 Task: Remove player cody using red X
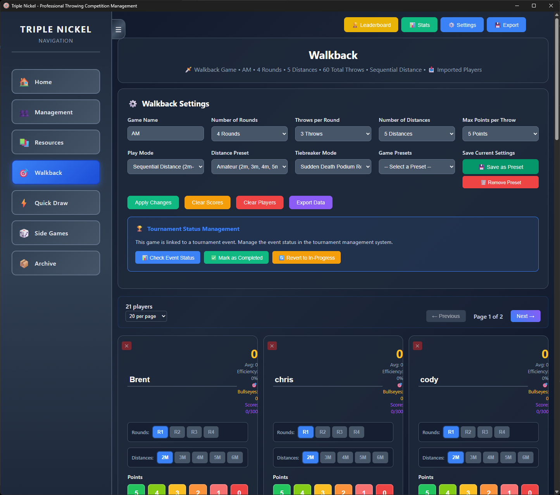417,346
